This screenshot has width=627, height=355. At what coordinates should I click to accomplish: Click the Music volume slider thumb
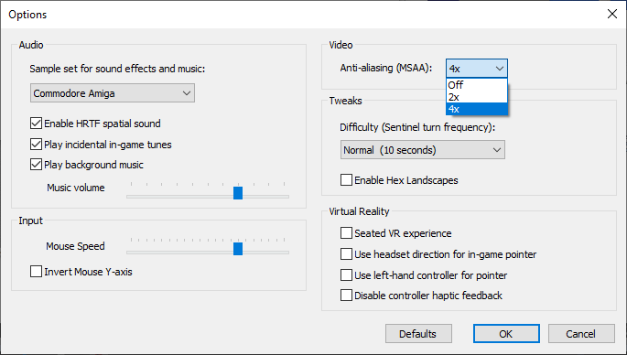238,193
